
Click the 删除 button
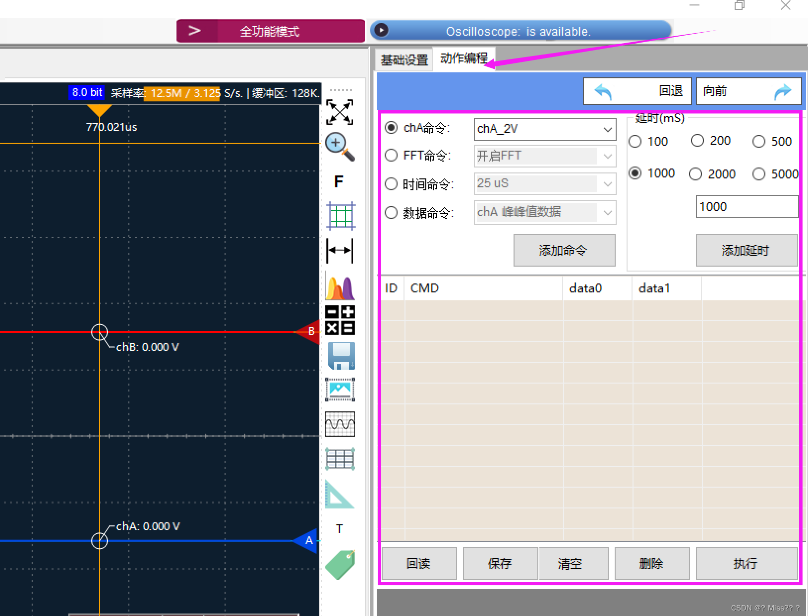click(x=652, y=563)
